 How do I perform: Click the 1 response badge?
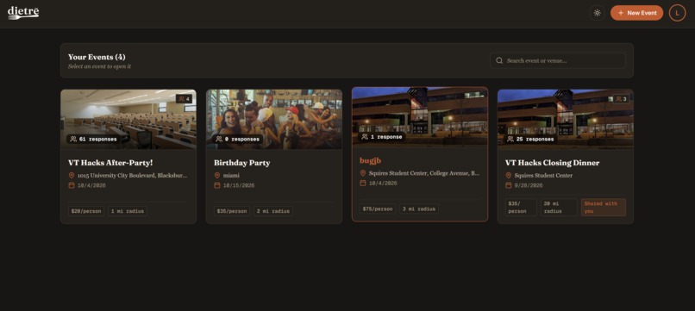[382, 137]
